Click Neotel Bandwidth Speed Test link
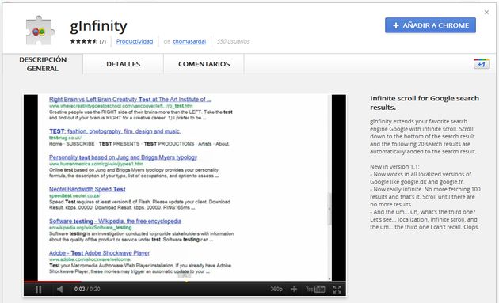The width and height of the screenshot is (499, 303). click(x=87, y=189)
